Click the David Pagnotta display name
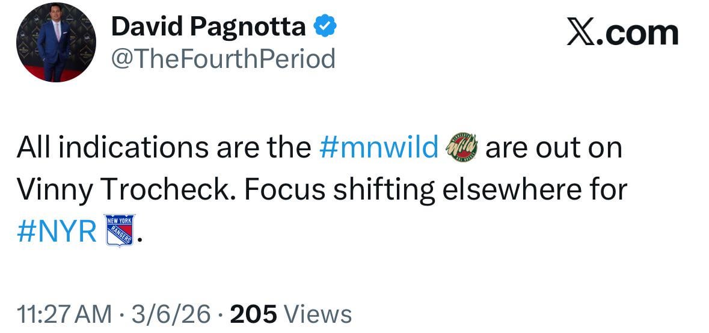The width and height of the screenshot is (709, 333). 209,26
